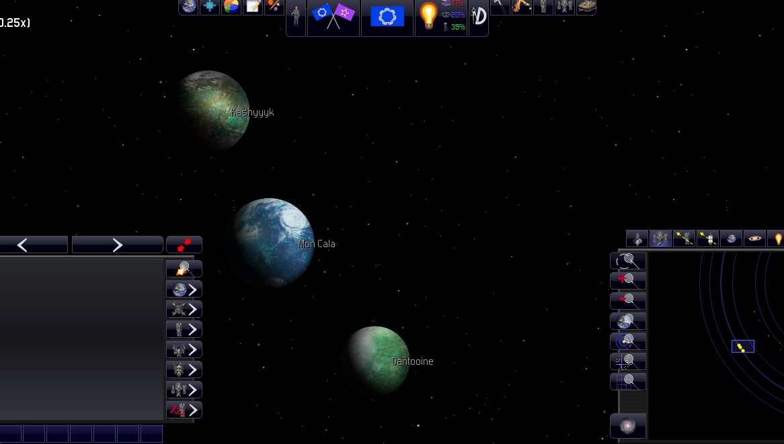
Task: Click the previous item left arrow button
Action: tap(34, 245)
